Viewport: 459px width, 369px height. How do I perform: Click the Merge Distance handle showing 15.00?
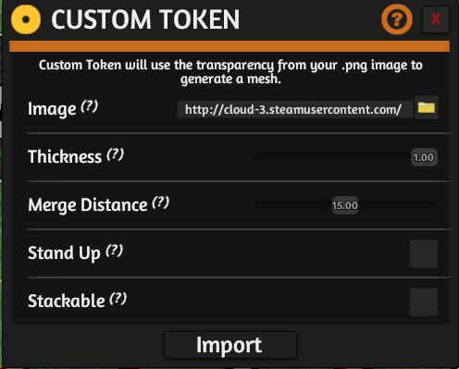[345, 205]
